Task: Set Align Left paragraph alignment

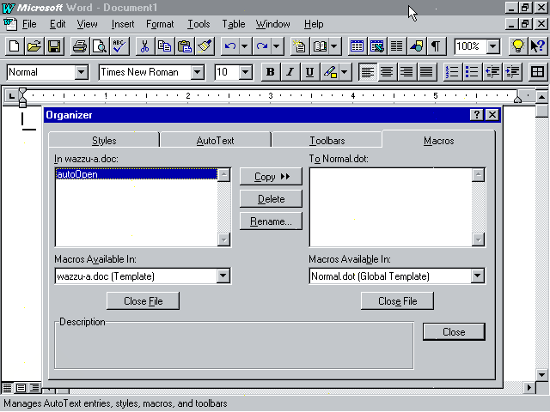Action: 368,72
